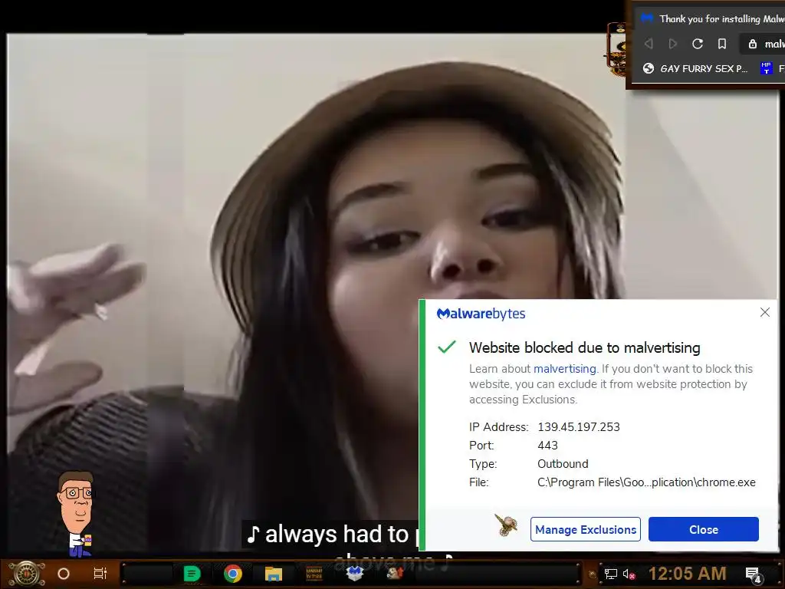Open the steampunk Start button on taskbar
Viewport: 785px width, 589px height.
(27, 574)
